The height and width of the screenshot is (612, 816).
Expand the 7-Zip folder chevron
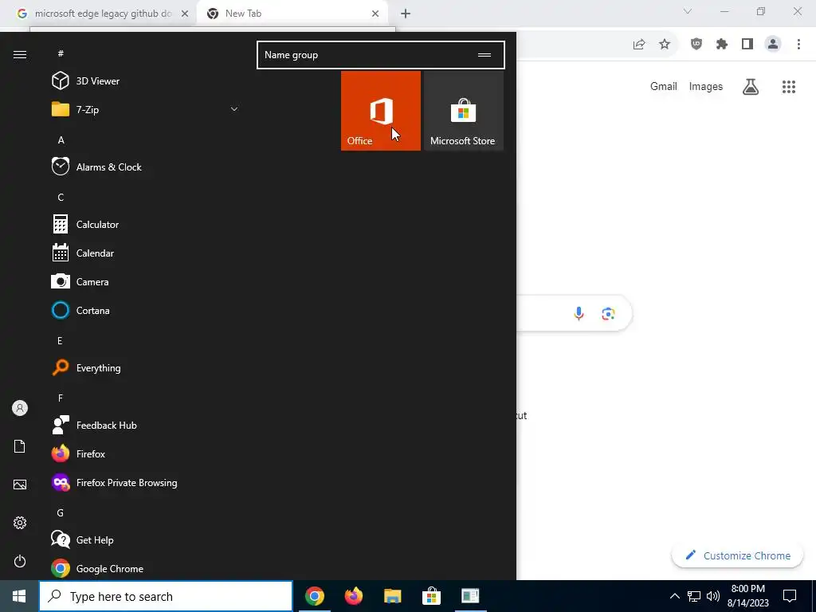click(234, 109)
